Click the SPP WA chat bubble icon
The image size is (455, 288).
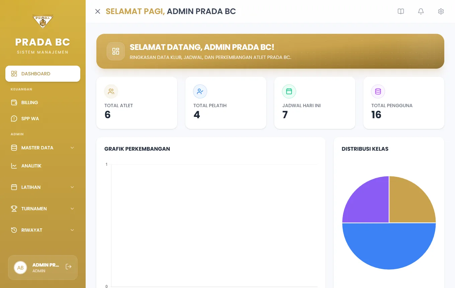point(14,119)
